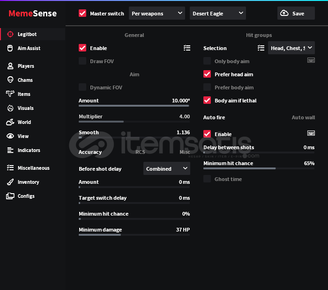328x290 pixels.
Task: Uncheck Prefer head aim checkbox
Action: pyautogui.click(x=207, y=74)
